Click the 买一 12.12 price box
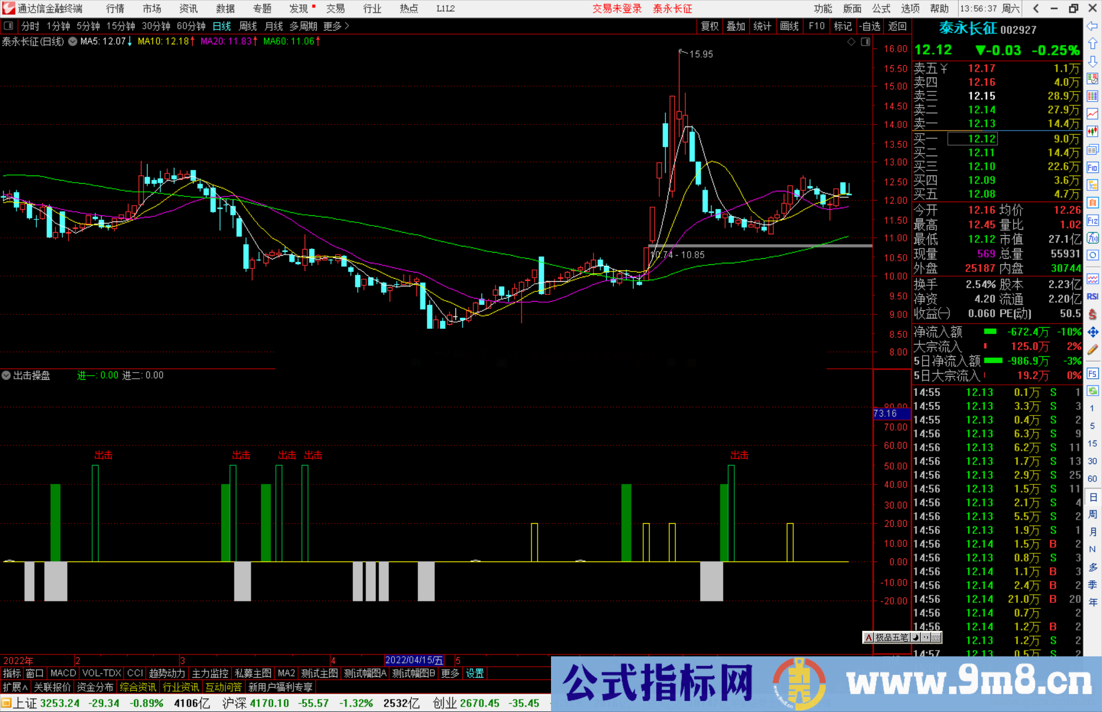1102x712 pixels. click(x=972, y=139)
